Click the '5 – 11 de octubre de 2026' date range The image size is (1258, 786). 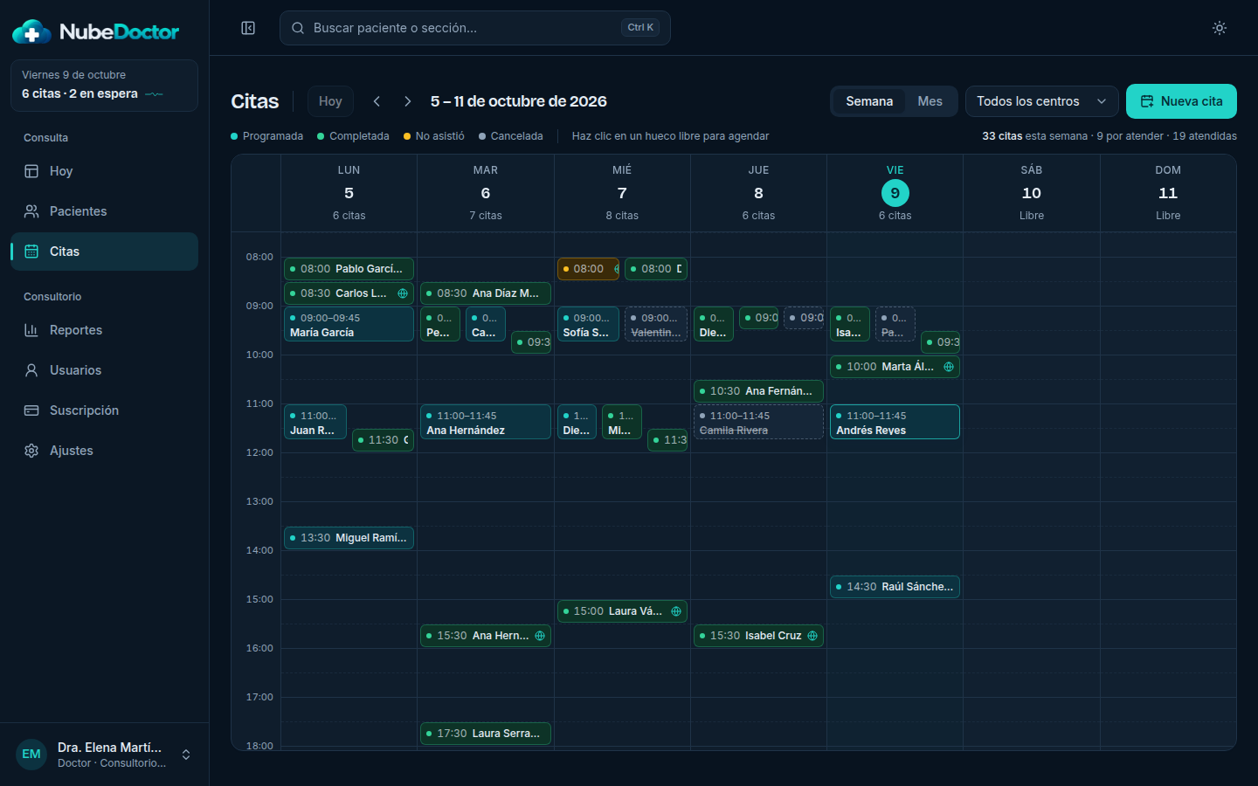(519, 101)
